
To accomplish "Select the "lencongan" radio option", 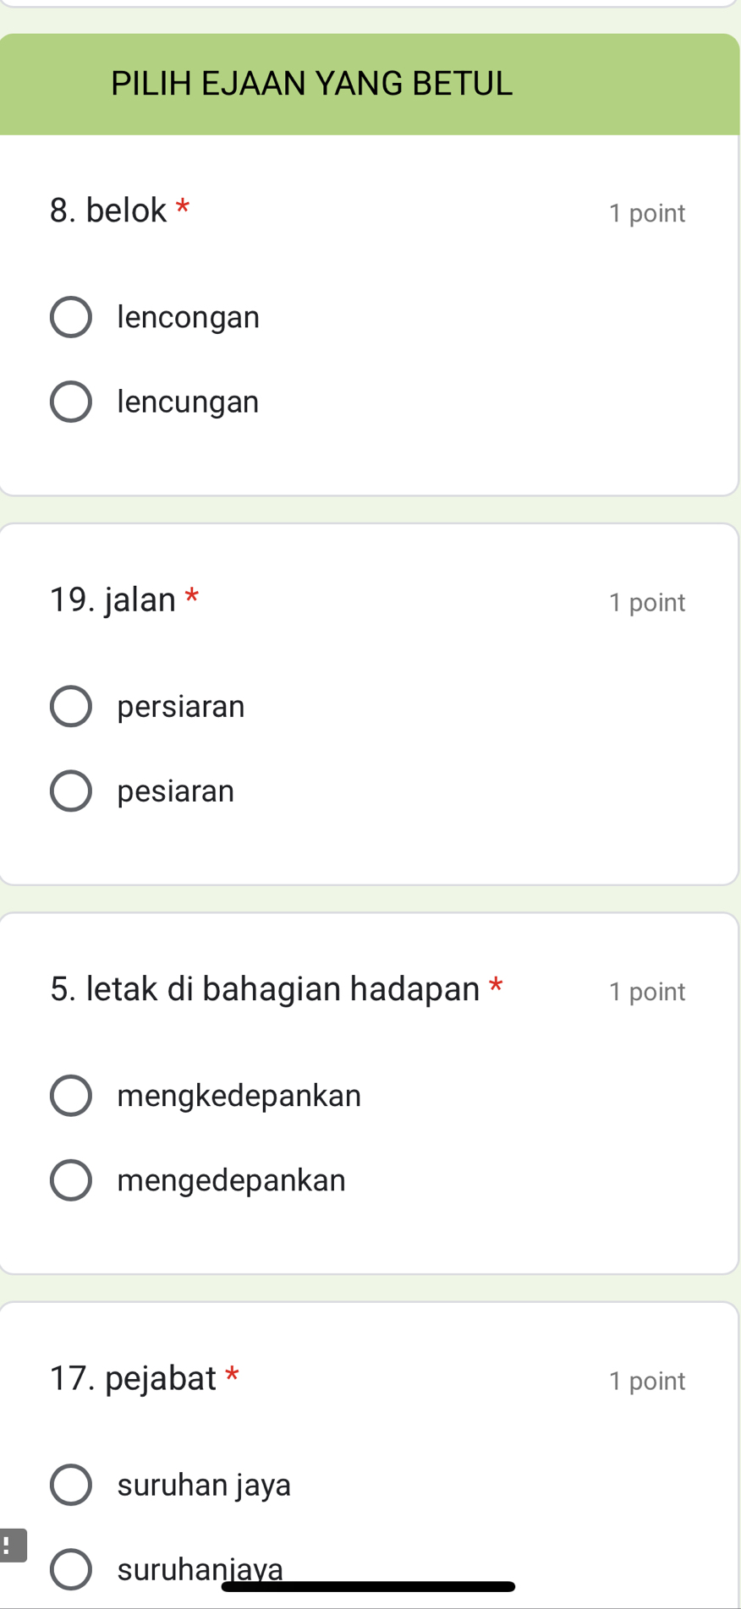I will click(71, 317).
